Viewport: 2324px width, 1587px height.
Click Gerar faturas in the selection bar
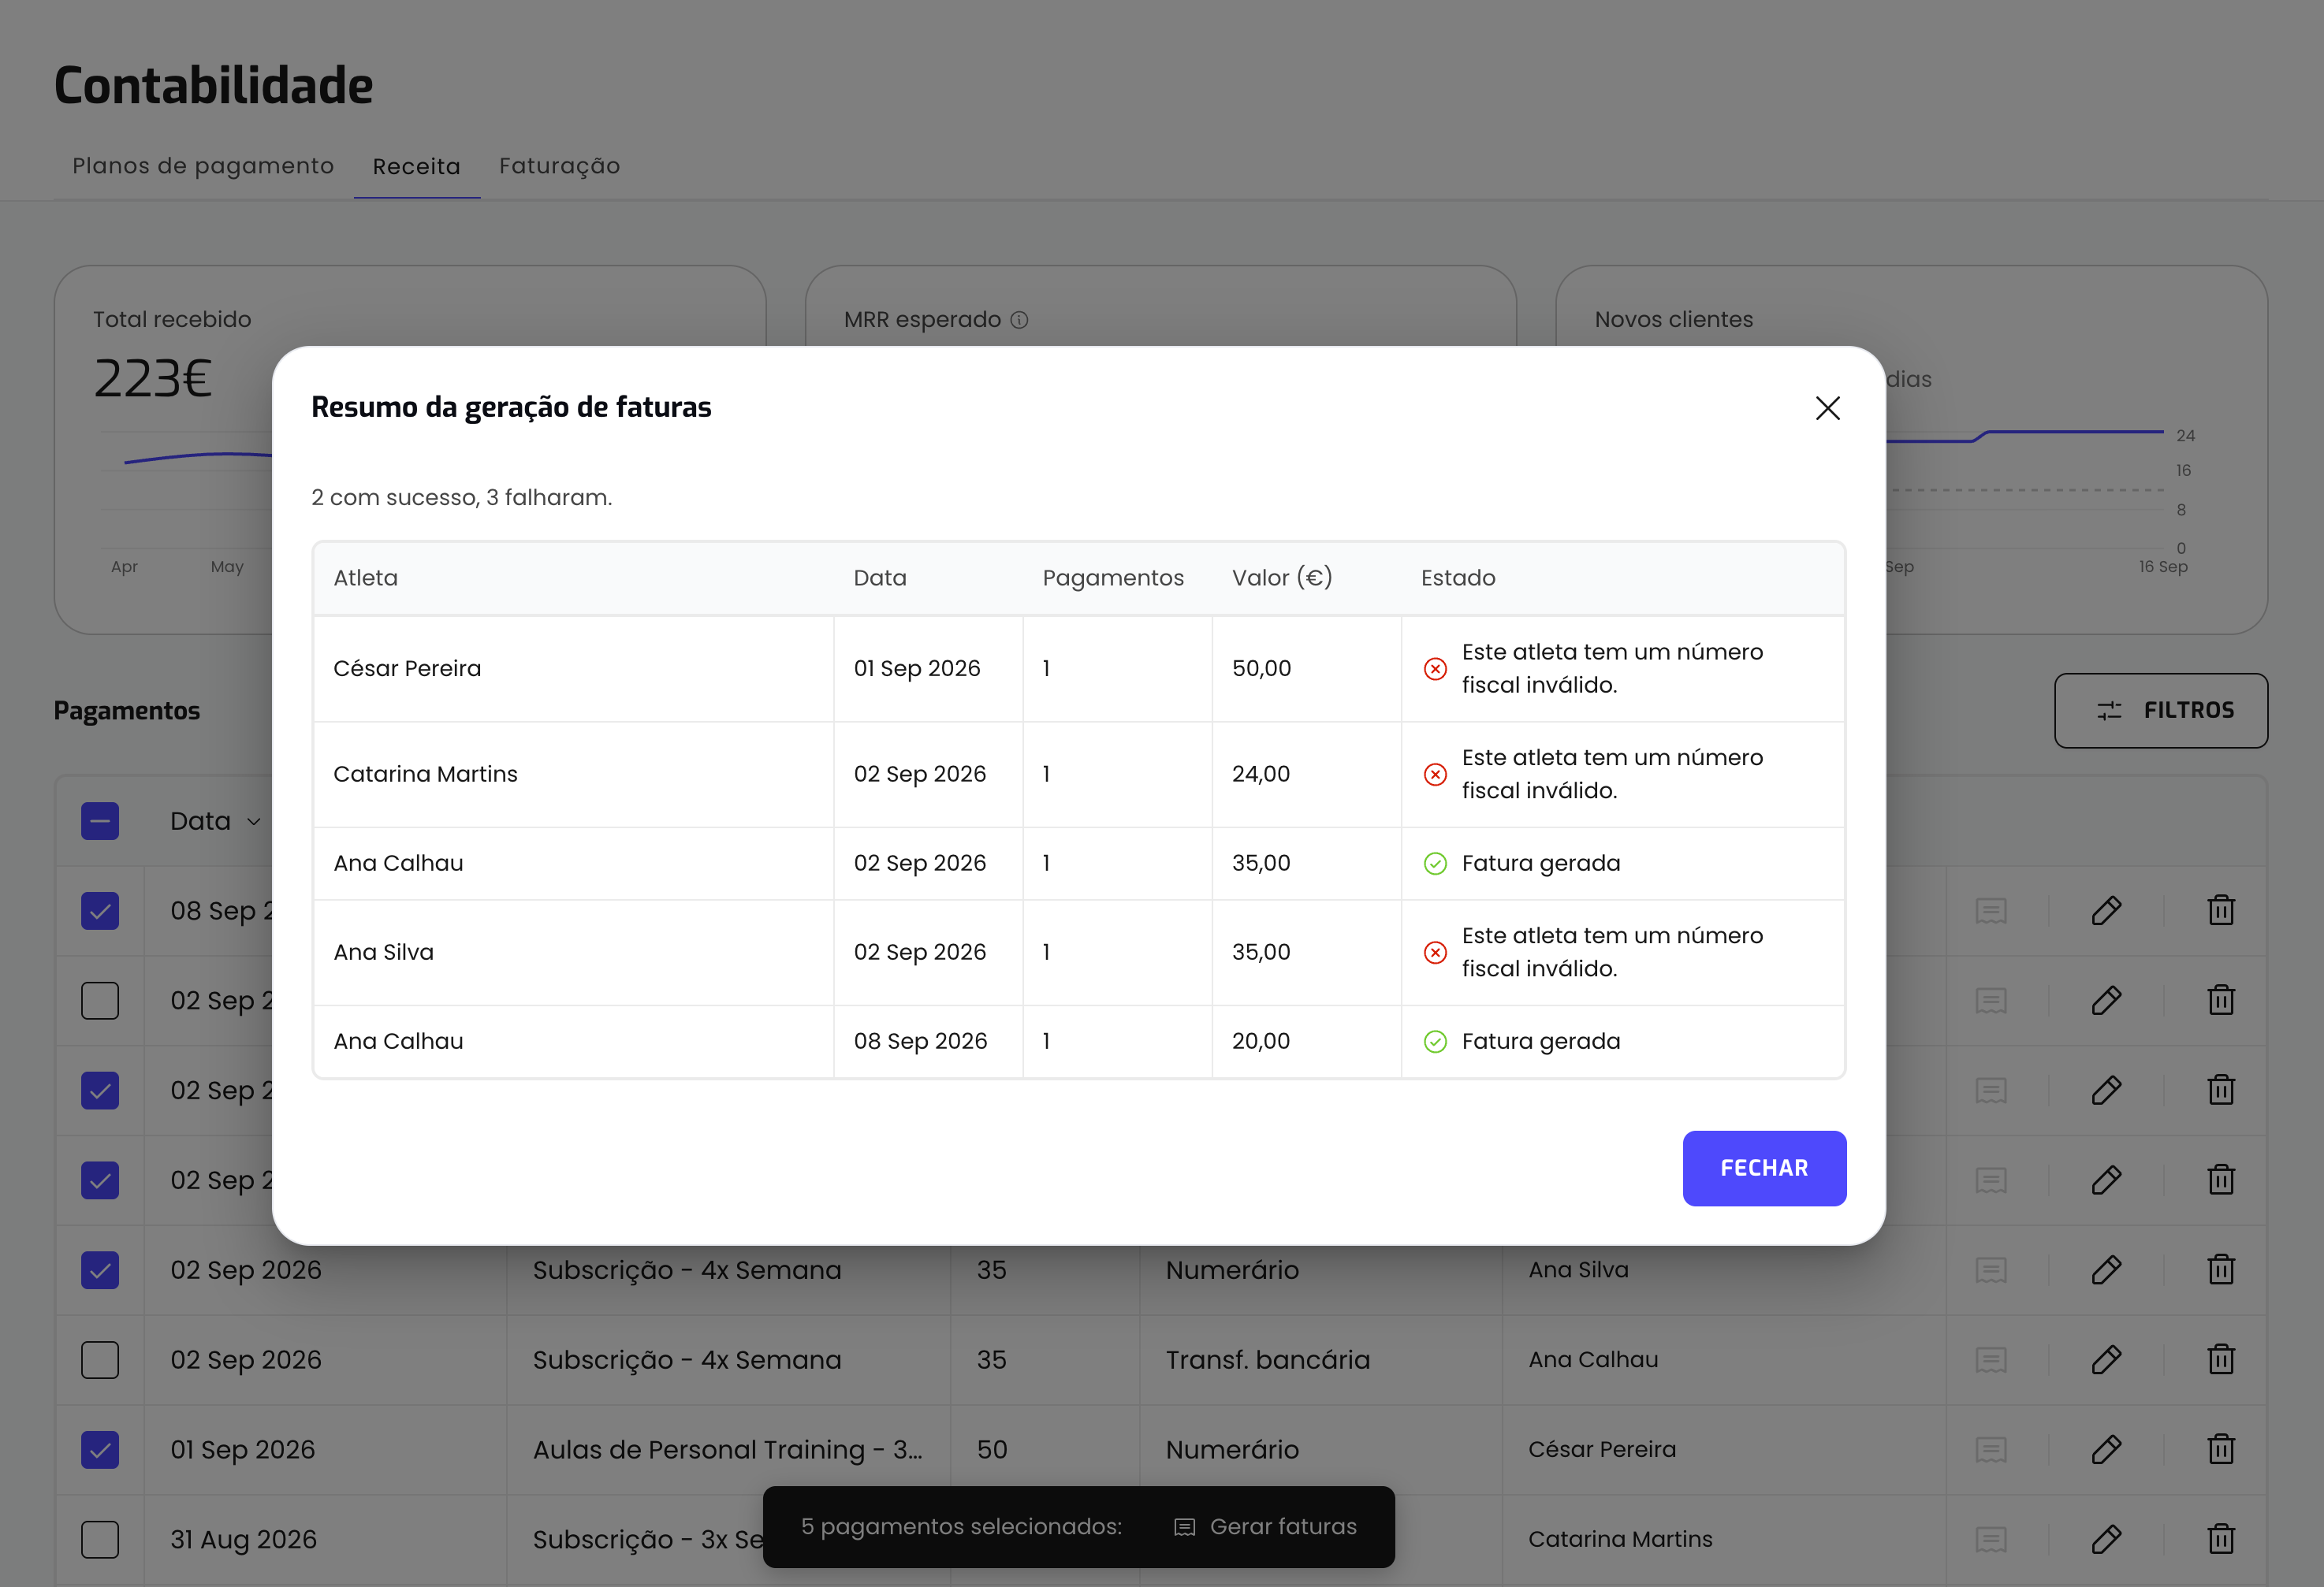(x=1265, y=1527)
